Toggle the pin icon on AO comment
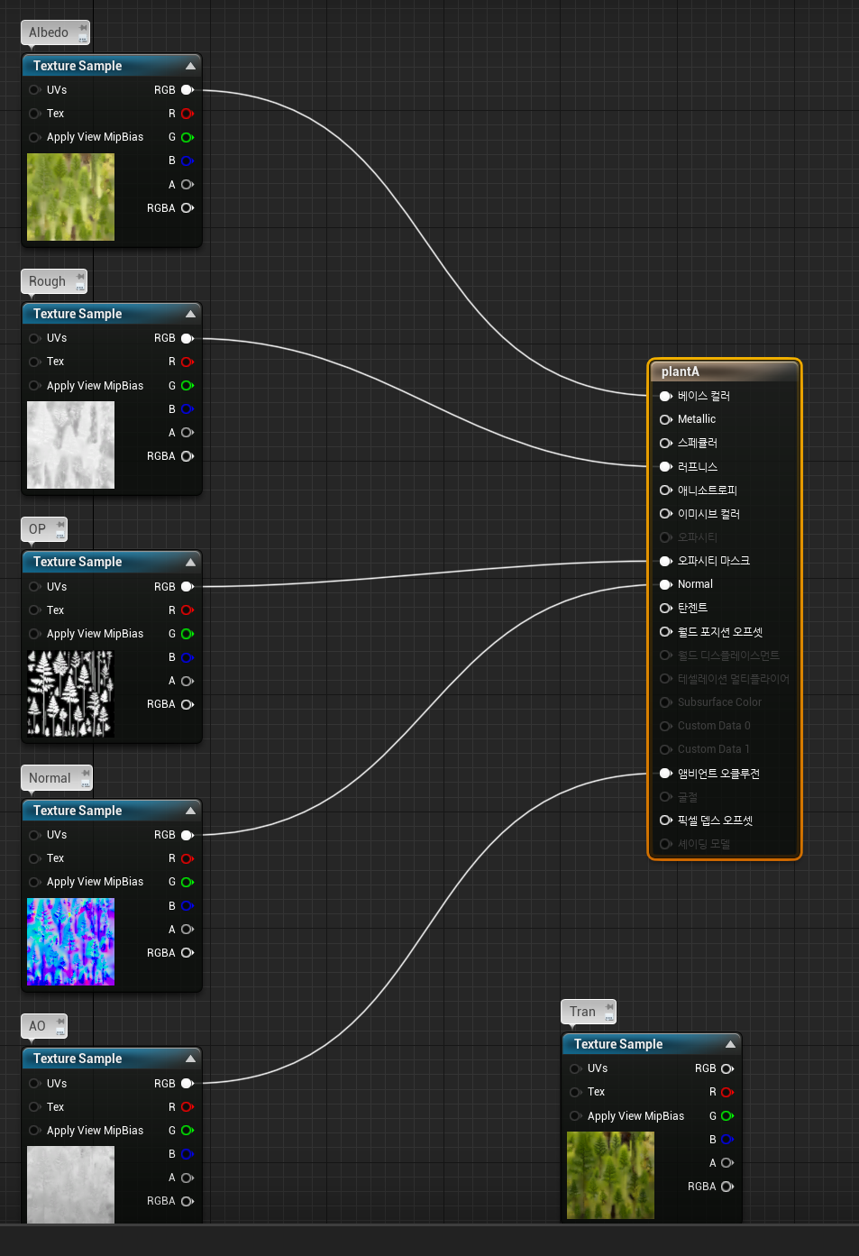 (60, 1021)
